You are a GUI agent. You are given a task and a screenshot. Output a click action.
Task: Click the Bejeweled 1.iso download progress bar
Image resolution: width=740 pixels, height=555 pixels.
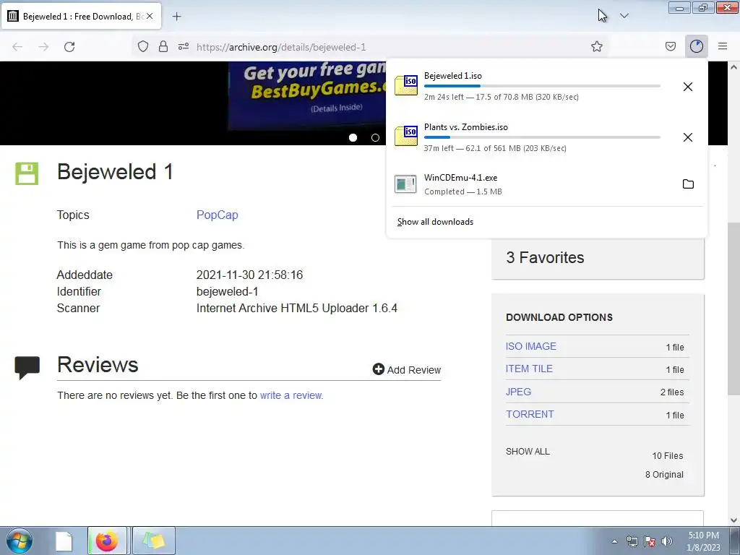coord(542,86)
